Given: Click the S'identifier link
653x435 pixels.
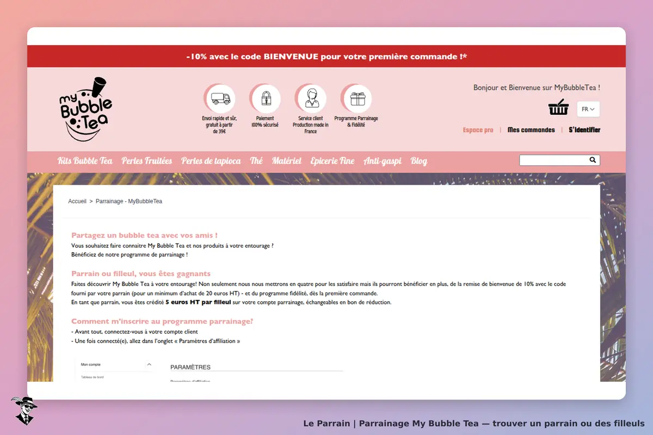Looking at the screenshot, I should pyautogui.click(x=584, y=130).
